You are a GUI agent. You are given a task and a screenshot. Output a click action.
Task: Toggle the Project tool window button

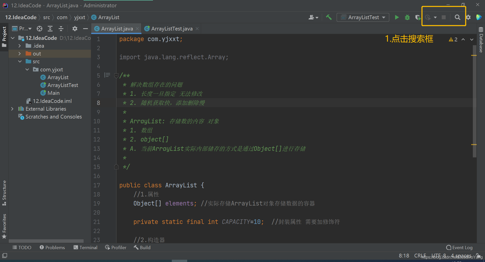click(x=4, y=37)
